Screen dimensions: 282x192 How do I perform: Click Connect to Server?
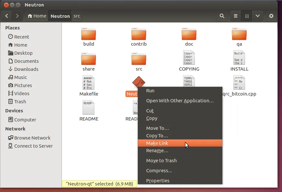(x=30, y=146)
